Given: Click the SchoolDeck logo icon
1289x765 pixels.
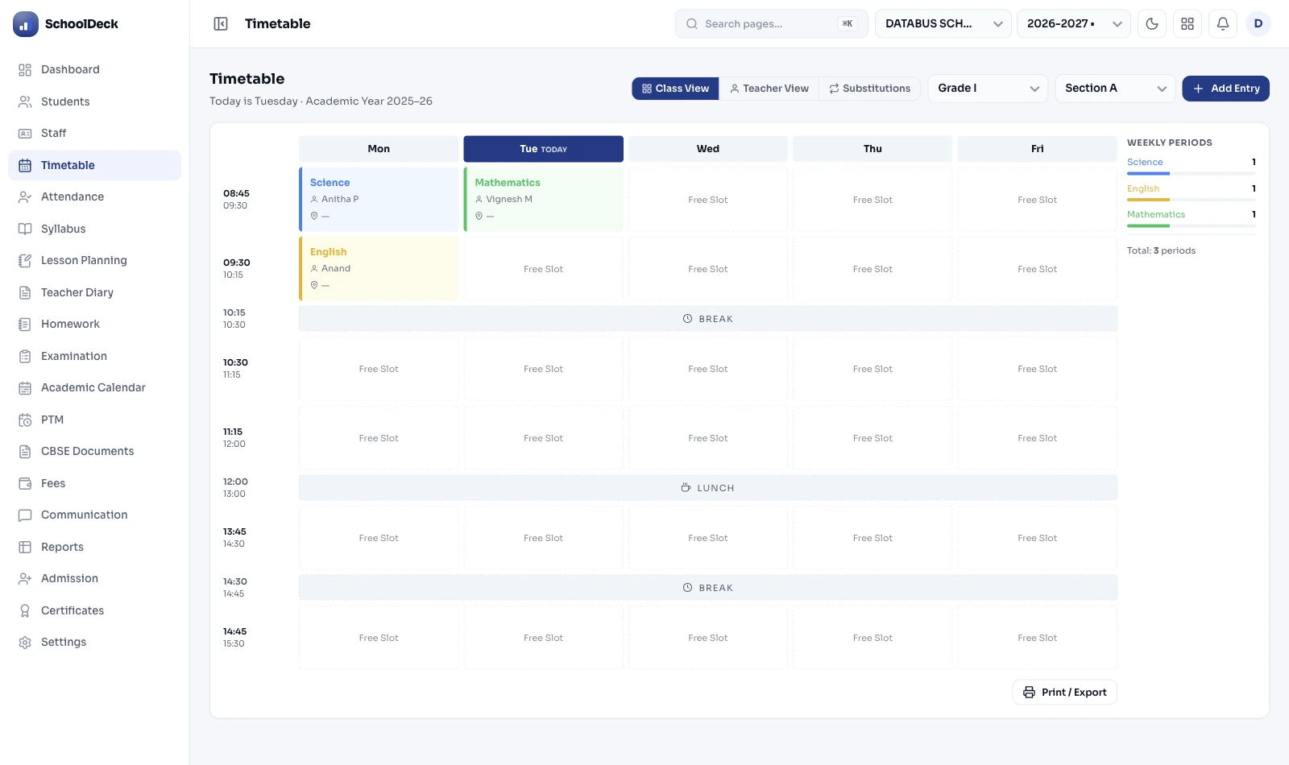Looking at the screenshot, I should pos(26,24).
